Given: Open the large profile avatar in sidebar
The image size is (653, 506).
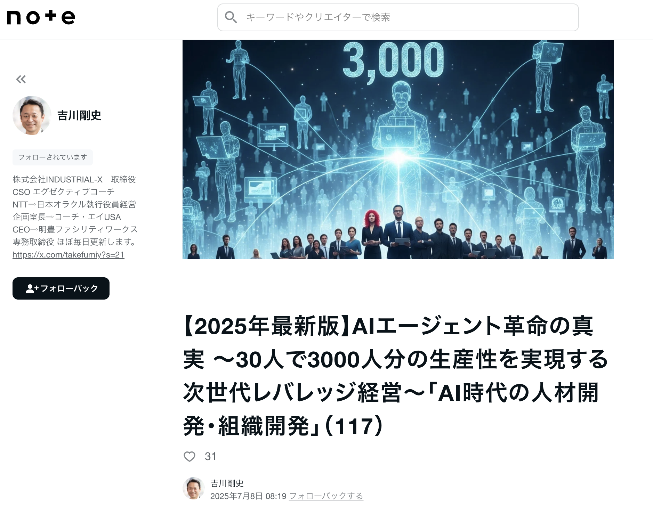Looking at the screenshot, I should (32, 115).
